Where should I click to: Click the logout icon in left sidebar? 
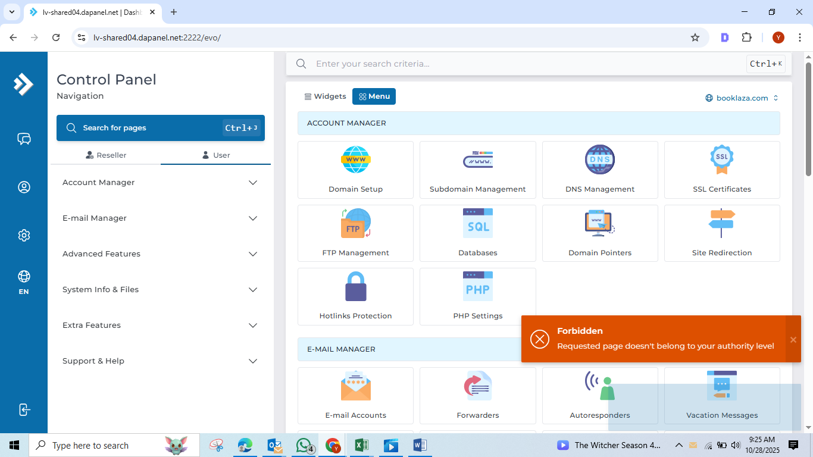(x=24, y=409)
